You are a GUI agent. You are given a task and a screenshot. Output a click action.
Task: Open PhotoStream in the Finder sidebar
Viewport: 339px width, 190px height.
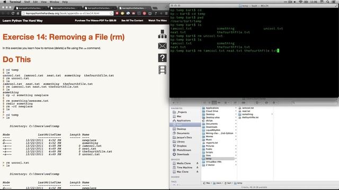[x=184, y=150]
